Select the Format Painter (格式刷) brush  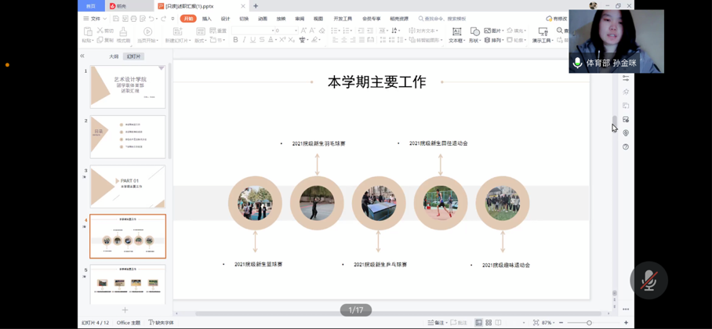click(x=123, y=31)
